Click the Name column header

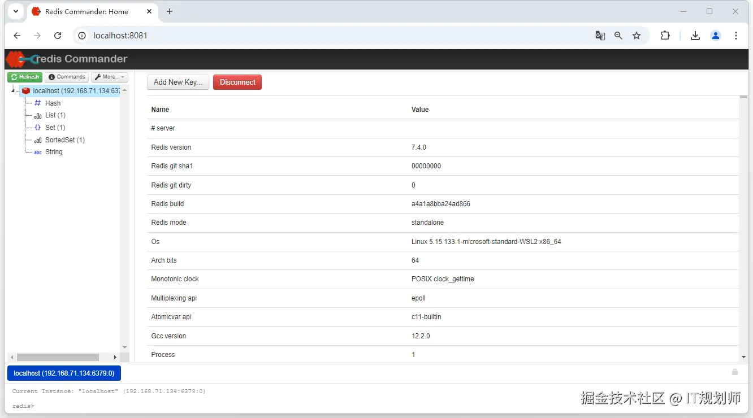click(160, 110)
